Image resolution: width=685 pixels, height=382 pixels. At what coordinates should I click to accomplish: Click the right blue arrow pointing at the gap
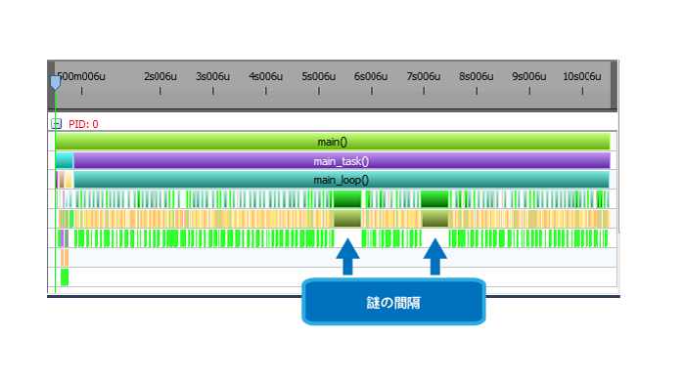435,257
